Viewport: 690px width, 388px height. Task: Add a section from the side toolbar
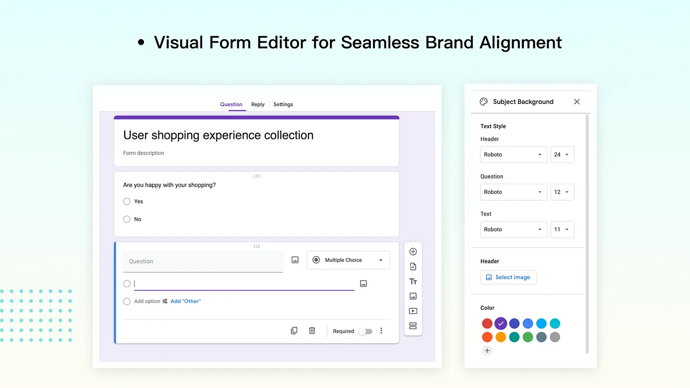point(413,326)
